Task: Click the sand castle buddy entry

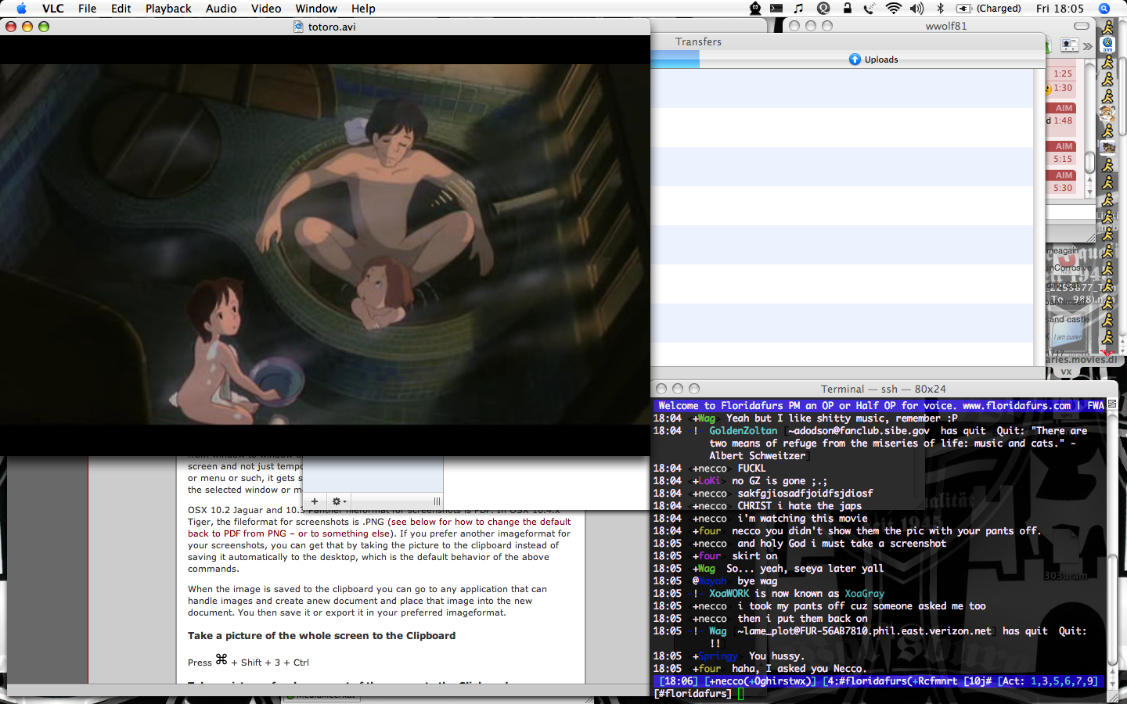Action: (x=1068, y=319)
